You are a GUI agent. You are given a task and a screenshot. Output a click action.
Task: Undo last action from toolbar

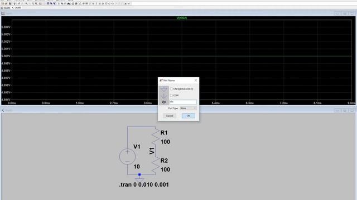(x=113, y=4)
